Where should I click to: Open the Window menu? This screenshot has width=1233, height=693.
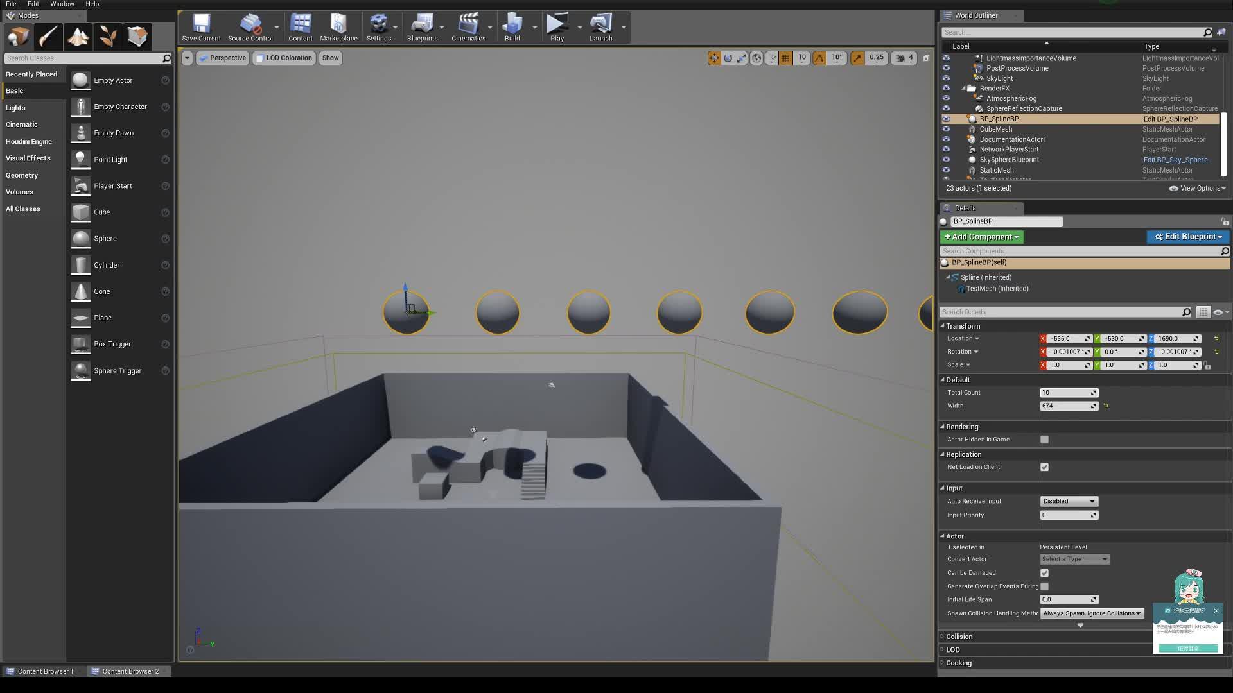point(62,4)
